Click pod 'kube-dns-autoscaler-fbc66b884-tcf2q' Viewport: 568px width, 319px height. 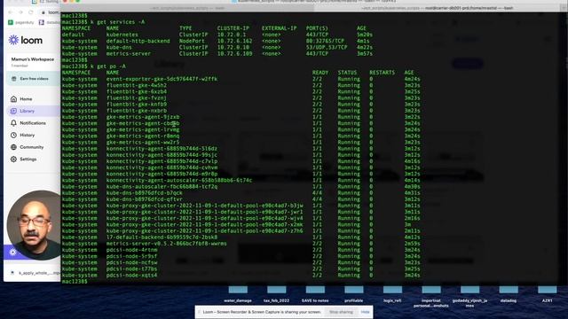point(162,187)
